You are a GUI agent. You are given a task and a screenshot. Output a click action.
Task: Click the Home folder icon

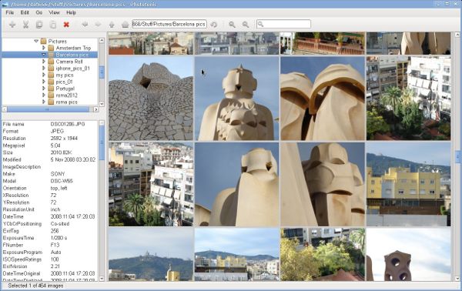125,25
